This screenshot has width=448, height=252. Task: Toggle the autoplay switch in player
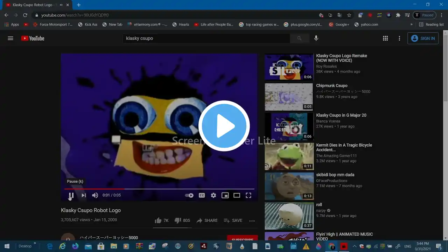[x=189, y=195]
